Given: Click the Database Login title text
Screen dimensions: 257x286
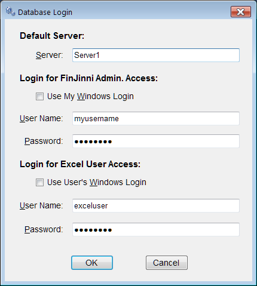Looking at the screenshot, I should (45, 13).
